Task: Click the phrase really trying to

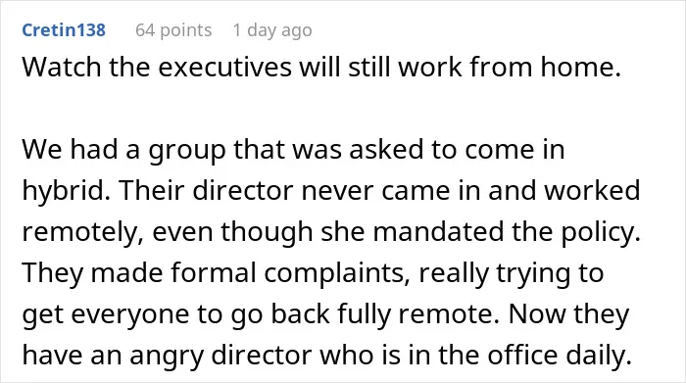Action: click(x=511, y=272)
